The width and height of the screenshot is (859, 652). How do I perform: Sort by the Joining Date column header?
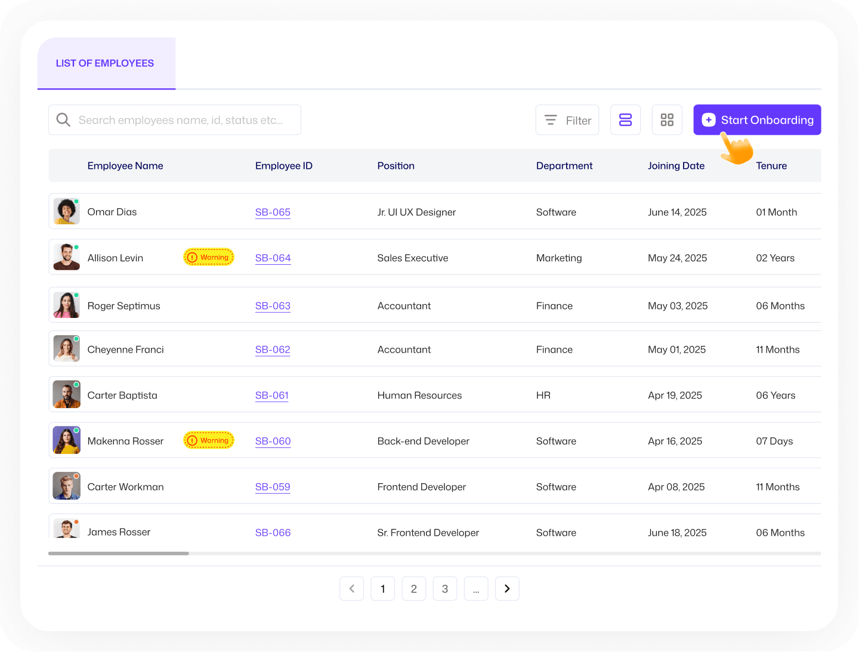coord(676,165)
